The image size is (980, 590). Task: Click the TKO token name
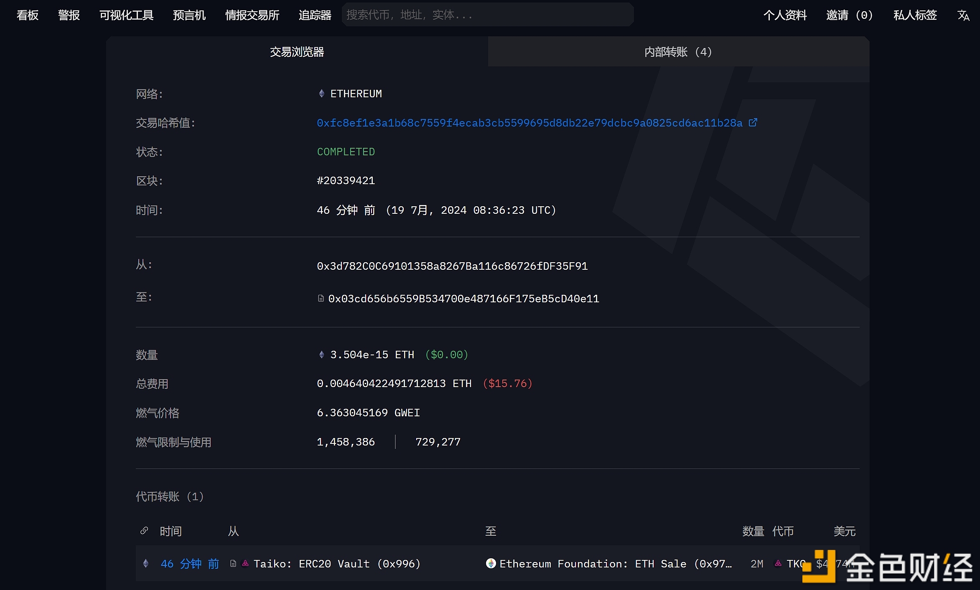click(x=796, y=564)
